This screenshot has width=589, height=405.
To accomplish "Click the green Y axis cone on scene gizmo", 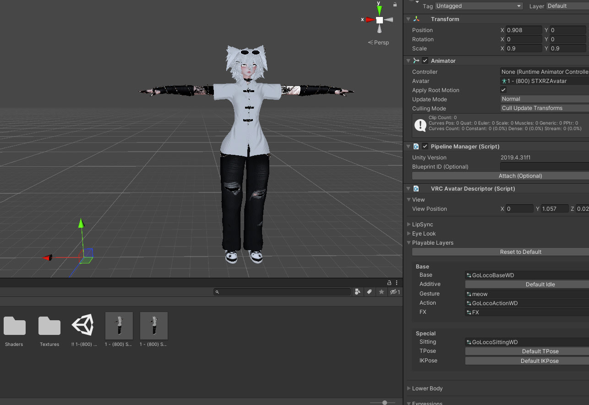I will coord(379,10).
